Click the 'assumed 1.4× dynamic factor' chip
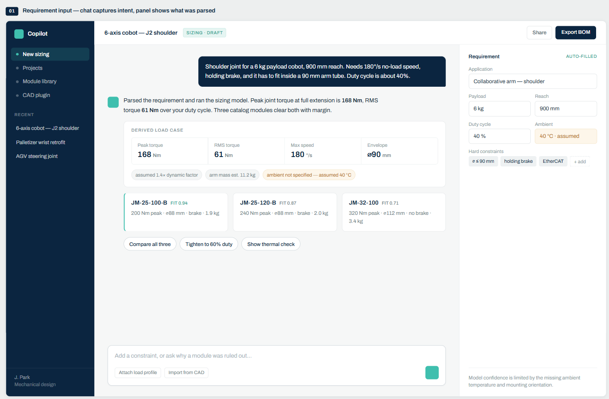Screen dimensions: 609x399 [x=167, y=175]
